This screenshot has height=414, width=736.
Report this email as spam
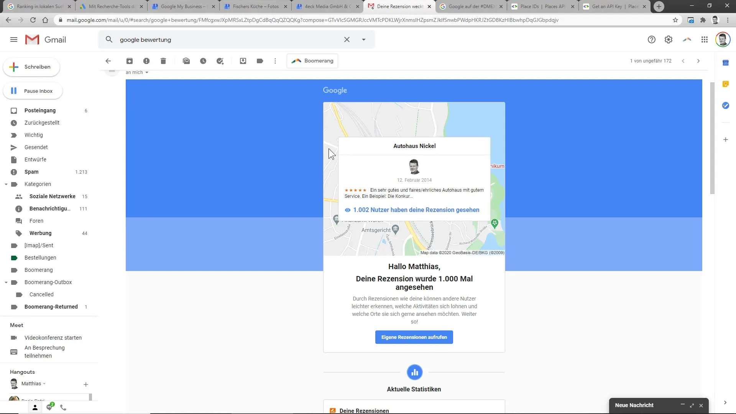pyautogui.click(x=146, y=61)
